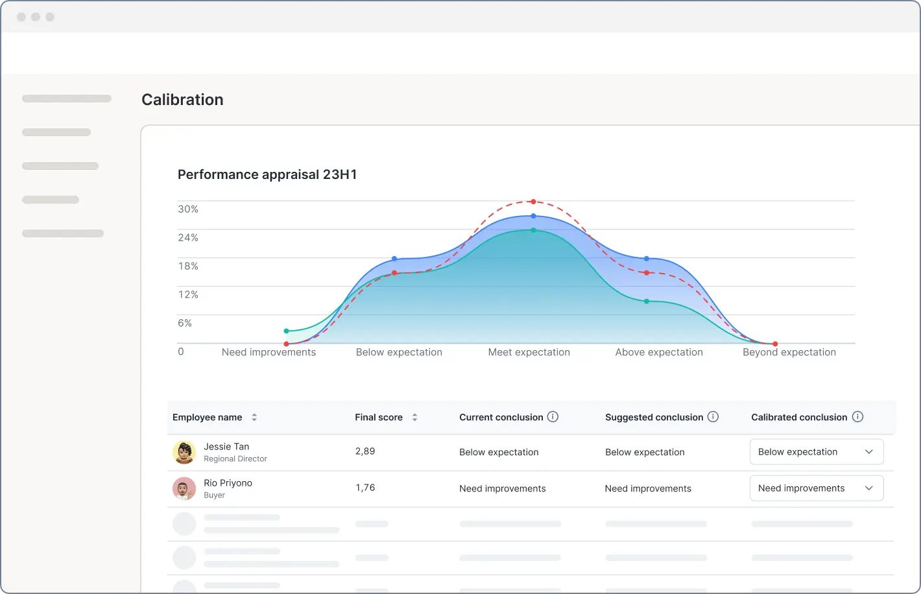
Task: Open Jessie Tan's calibrated conclusion dropdown
Action: (816, 452)
